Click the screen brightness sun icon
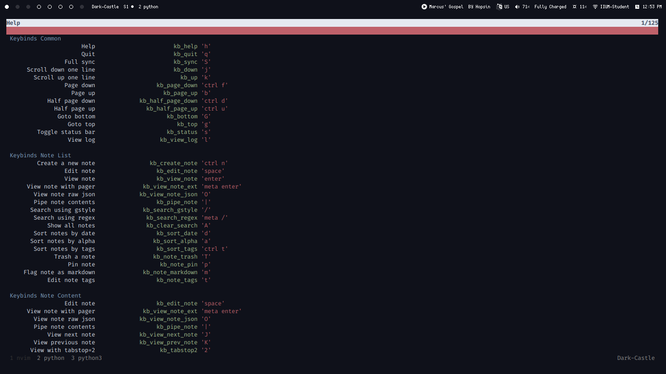The image size is (666, 374). tap(575, 7)
